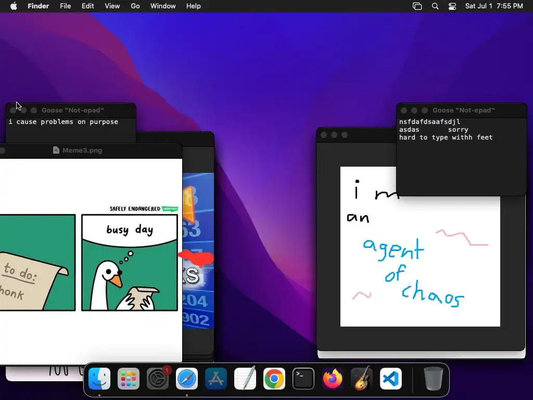The image size is (533, 400).
Task: Click the 'to do: honk' comic panel
Action: point(37,262)
